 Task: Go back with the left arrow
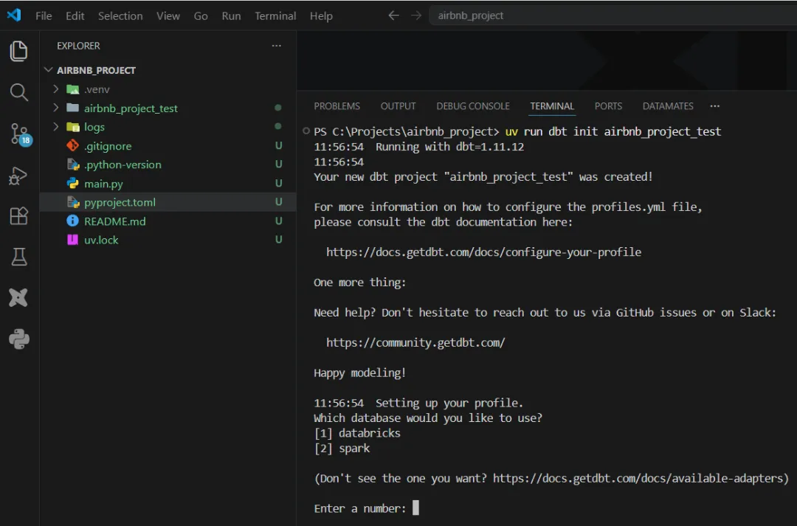tap(393, 15)
